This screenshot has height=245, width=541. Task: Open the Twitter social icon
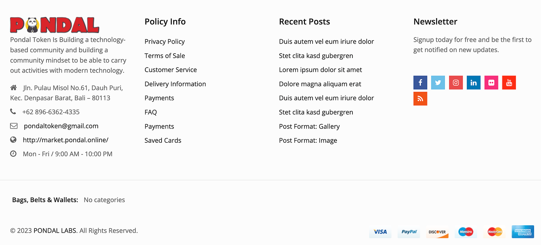(438, 83)
